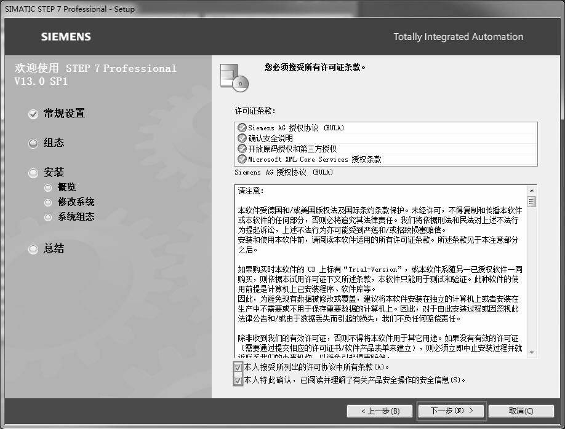The width and height of the screenshot is (565, 429).
Task: Click the 系统组态 sub-step indicator icon
Action: point(48,218)
